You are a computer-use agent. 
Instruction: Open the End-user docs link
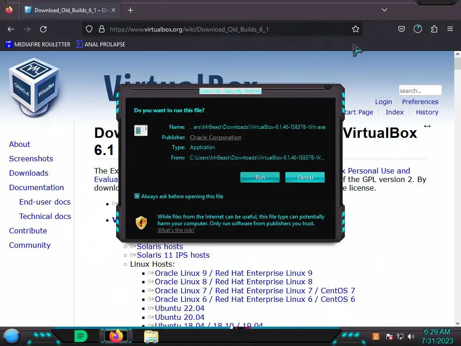[45, 202]
